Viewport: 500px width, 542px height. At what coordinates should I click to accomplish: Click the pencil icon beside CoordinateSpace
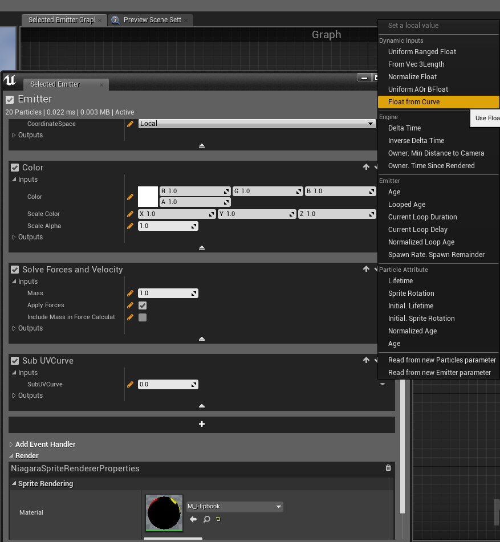click(130, 124)
